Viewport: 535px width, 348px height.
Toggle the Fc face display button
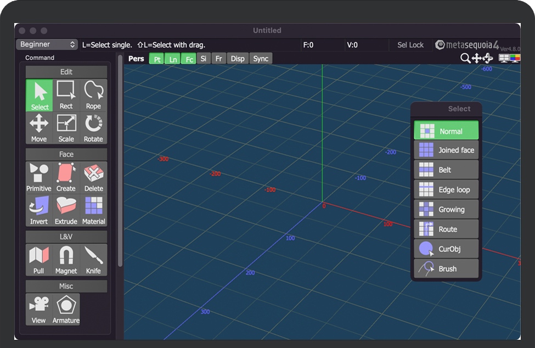[x=189, y=59]
